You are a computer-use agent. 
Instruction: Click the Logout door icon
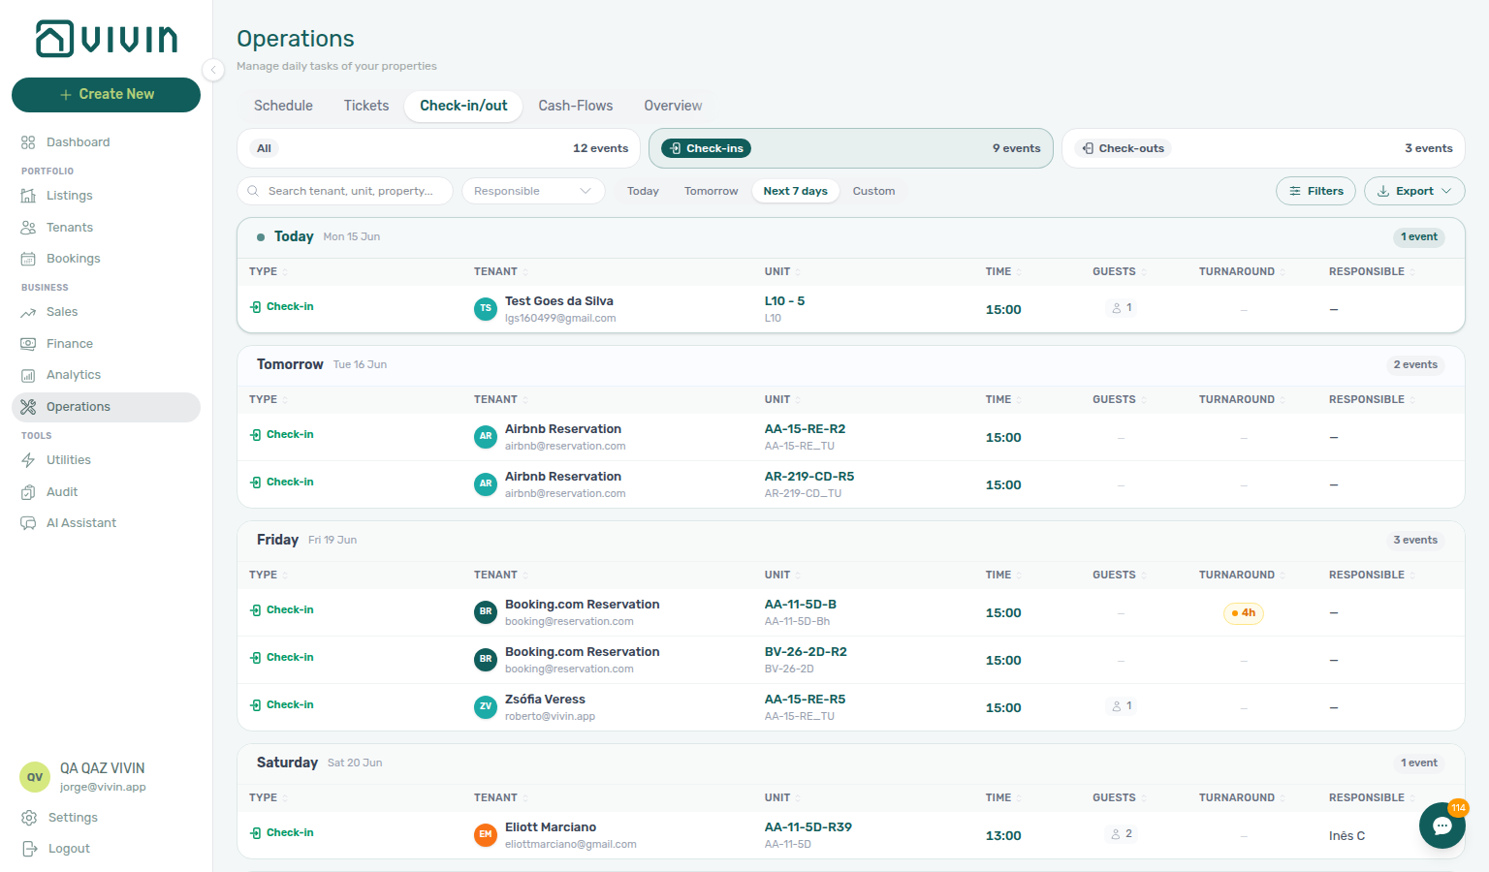[29, 849]
